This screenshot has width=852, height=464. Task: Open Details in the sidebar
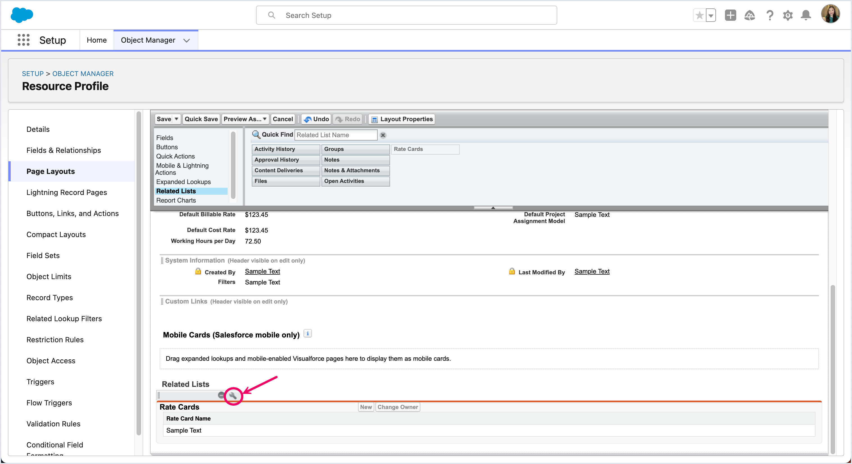coord(38,129)
